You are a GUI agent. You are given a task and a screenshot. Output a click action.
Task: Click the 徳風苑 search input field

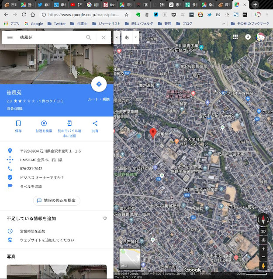[52, 37]
